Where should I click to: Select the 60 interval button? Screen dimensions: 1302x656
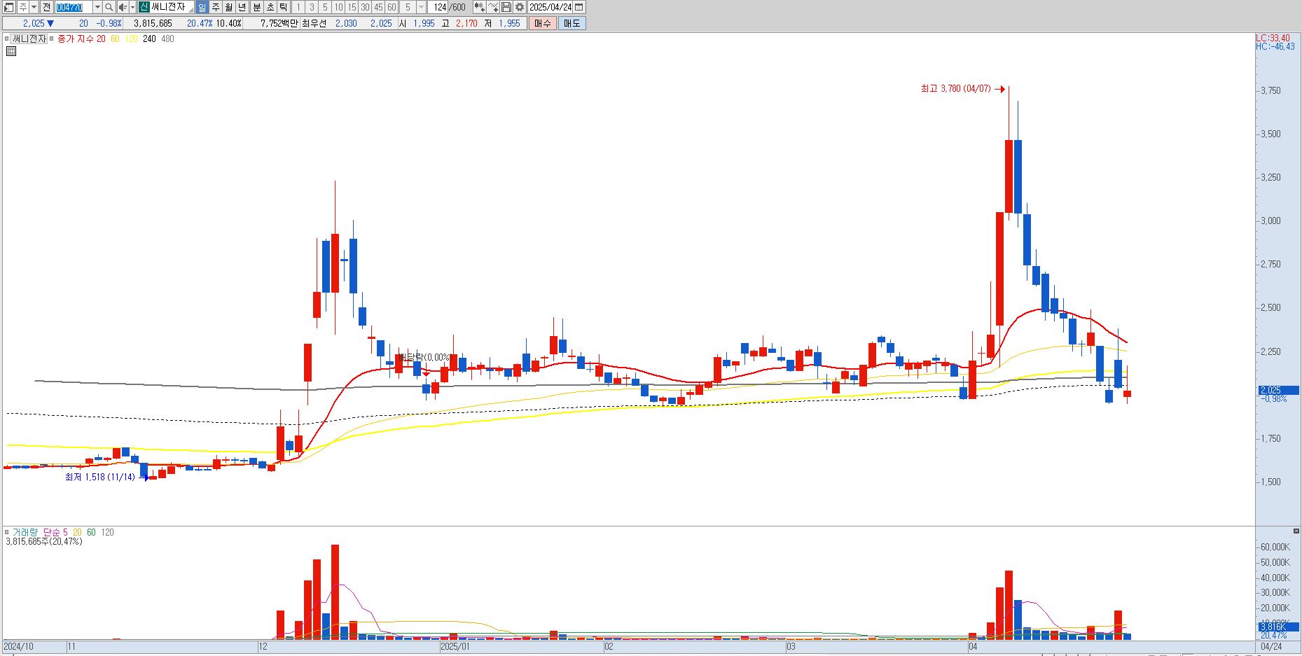pyautogui.click(x=392, y=7)
